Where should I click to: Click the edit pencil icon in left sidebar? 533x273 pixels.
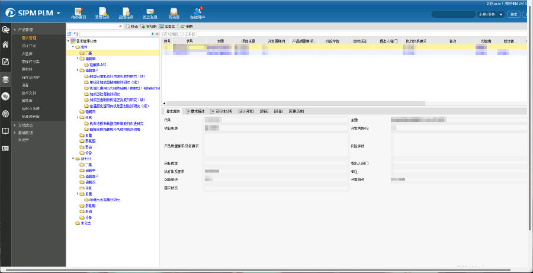coord(6,62)
